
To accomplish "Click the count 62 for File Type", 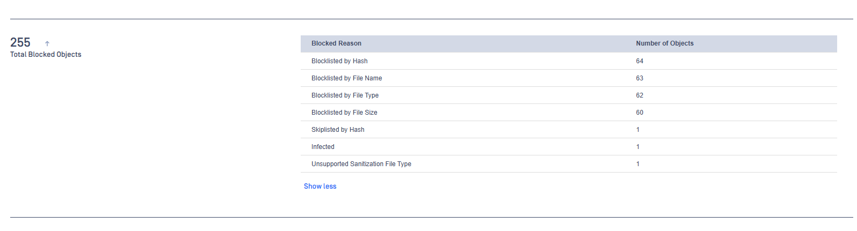I will [640, 95].
